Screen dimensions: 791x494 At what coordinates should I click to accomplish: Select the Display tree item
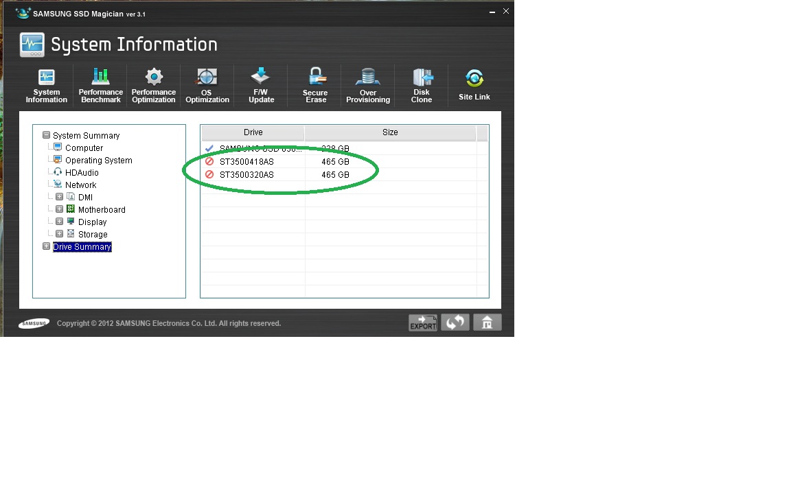92,222
